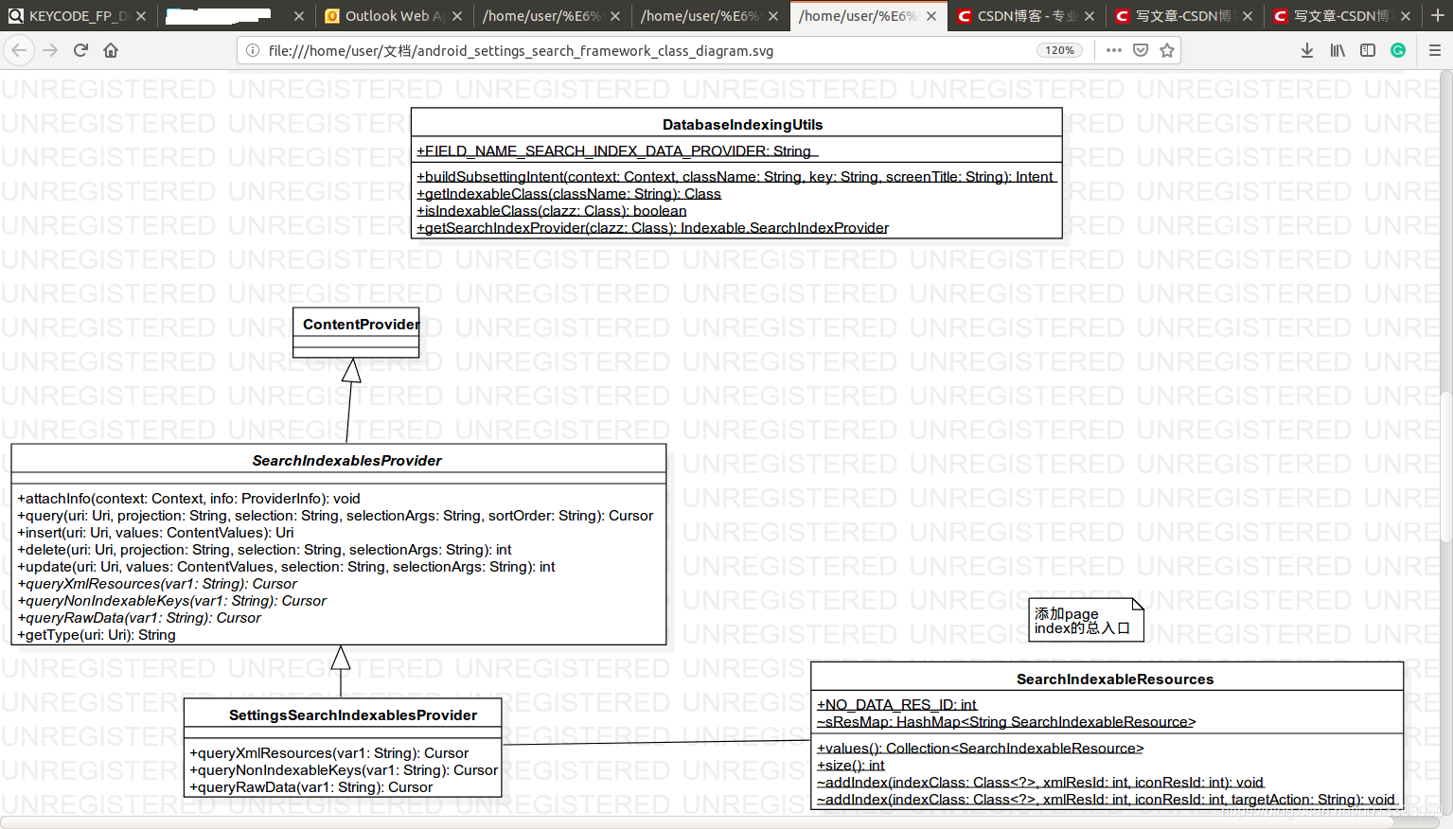Switch to the first /home/user file tab

pos(552,16)
